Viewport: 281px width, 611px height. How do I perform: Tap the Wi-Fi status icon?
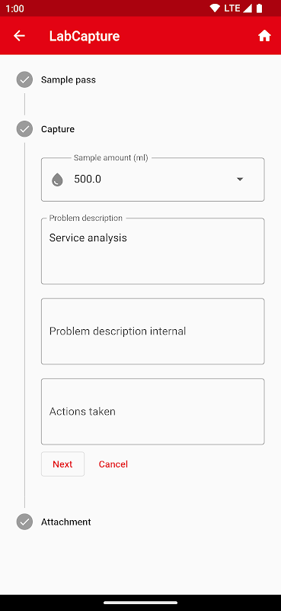click(x=214, y=8)
